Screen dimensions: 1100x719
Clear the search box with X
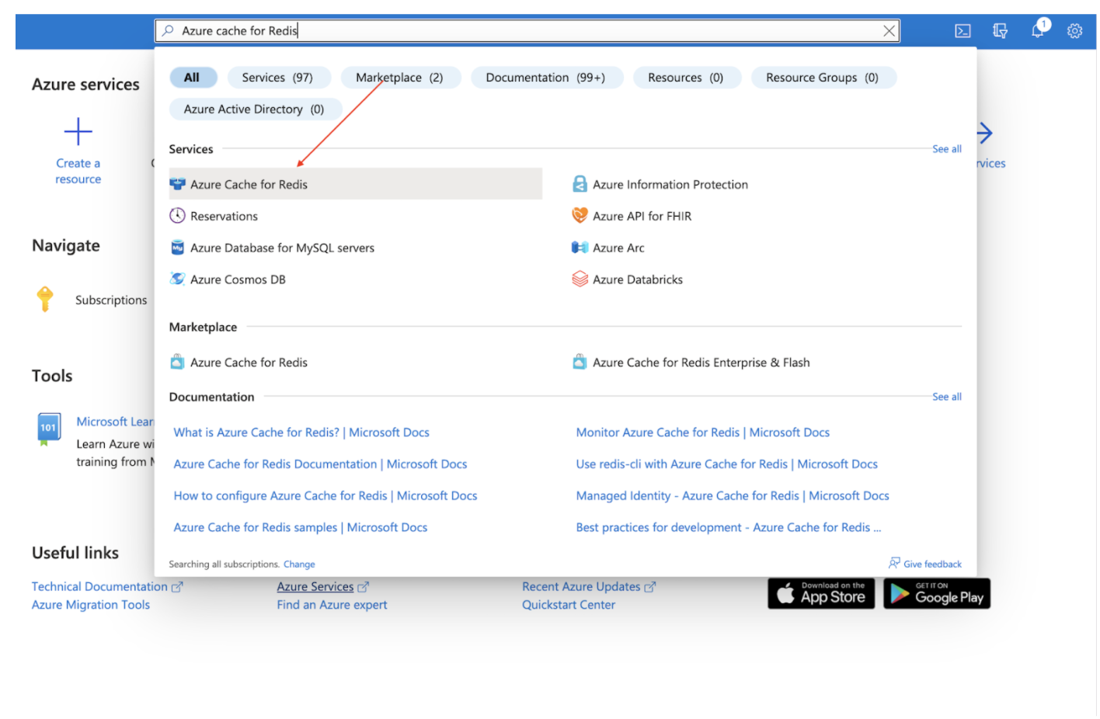click(889, 31)
